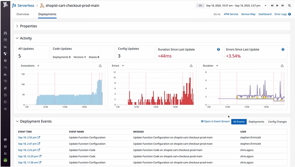Step the time range forward
Image resolution: width=295 pixels, height=167 pixels.
click(x=283, y=6)
